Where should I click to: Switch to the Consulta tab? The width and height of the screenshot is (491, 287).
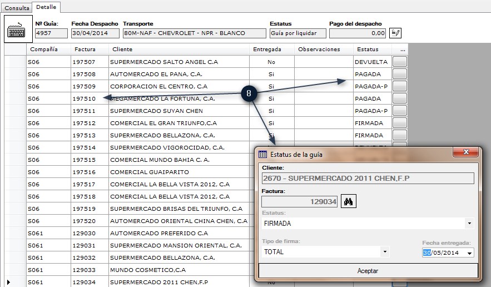pos(17,8)
